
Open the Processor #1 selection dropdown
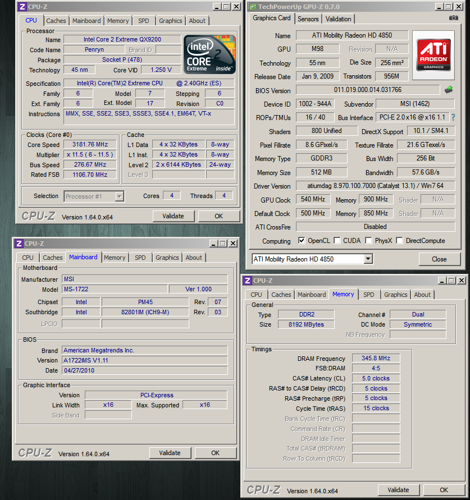[120, 196]
